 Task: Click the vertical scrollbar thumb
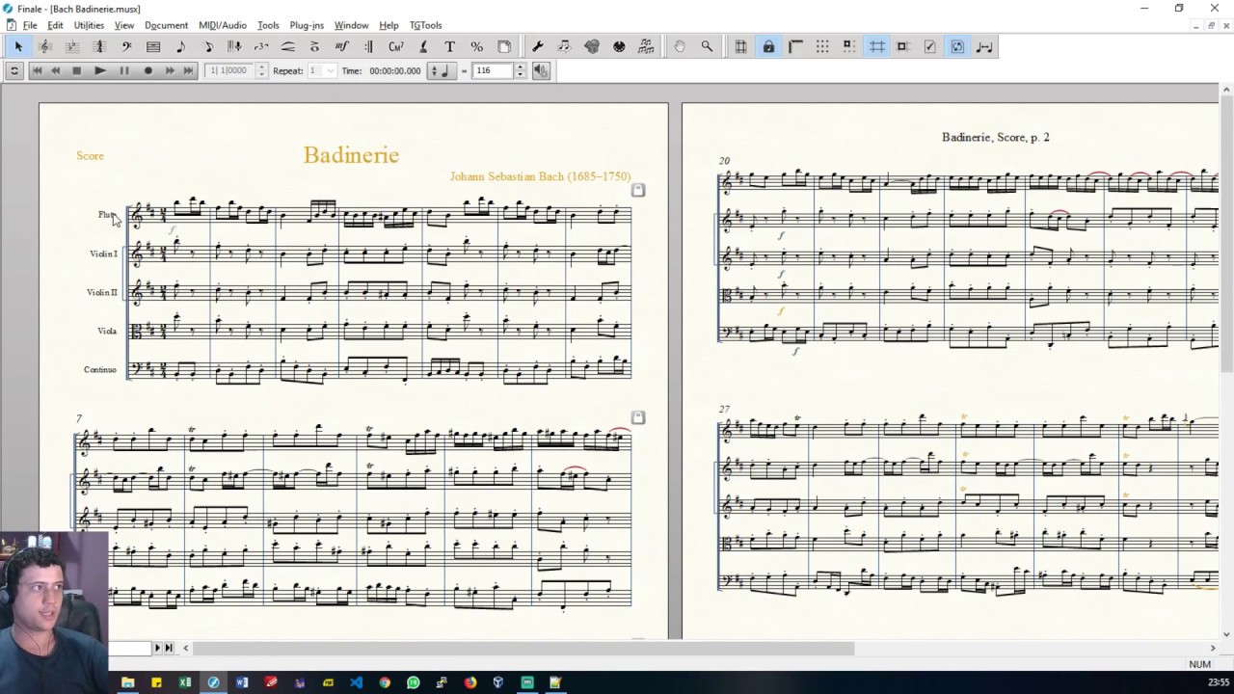[x=1226, y=234]
